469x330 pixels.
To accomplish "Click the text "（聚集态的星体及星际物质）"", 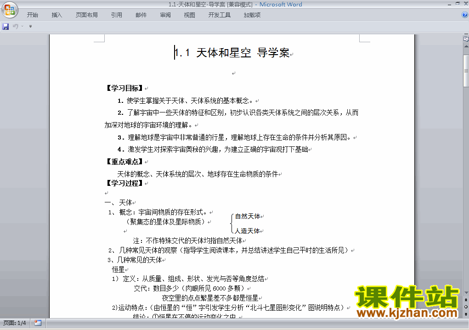I will (x=165, y=222).
